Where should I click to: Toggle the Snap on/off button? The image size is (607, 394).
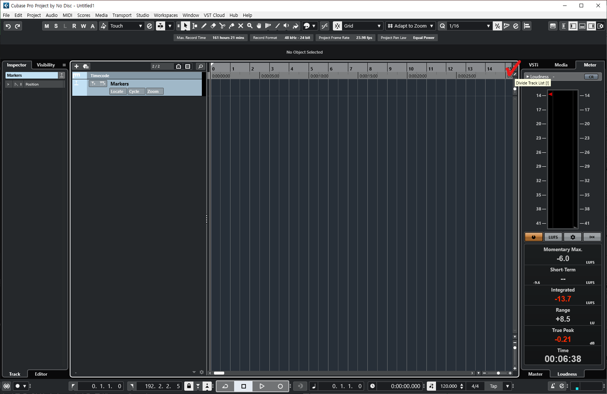point(337,26)
